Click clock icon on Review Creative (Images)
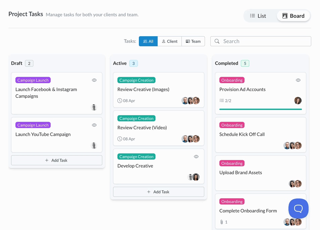Image resolution: width=320 pixels, height=230 pixels. point(120,101)
